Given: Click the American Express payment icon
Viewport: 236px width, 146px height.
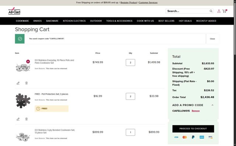Looking at the screenshot, I should pos(202,137).
